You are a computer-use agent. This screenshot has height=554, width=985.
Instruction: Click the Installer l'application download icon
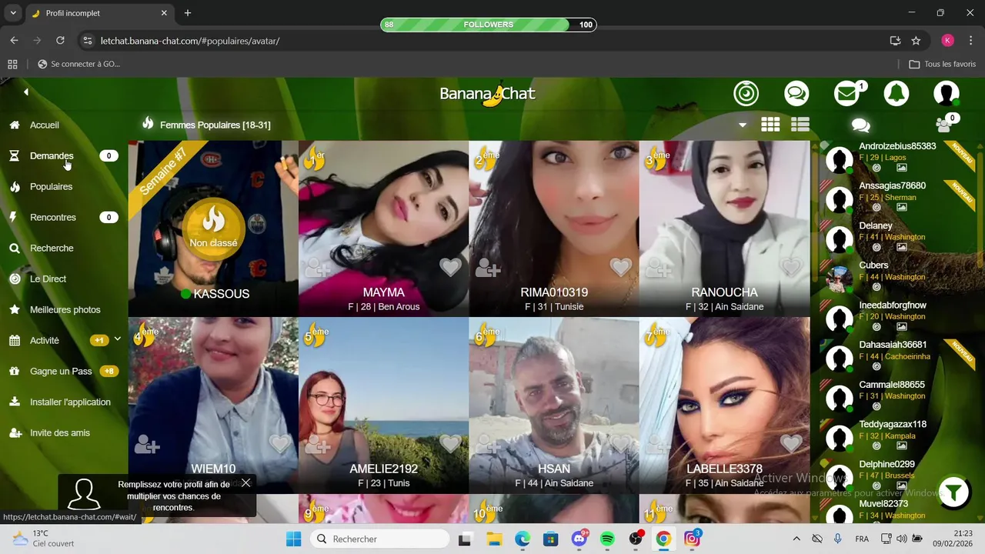(15, 402)
